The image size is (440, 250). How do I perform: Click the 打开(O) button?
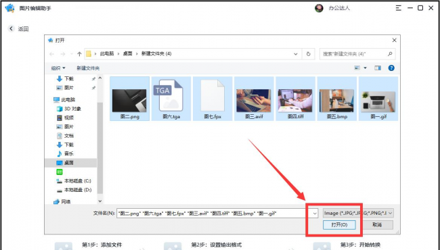(339, 225)
